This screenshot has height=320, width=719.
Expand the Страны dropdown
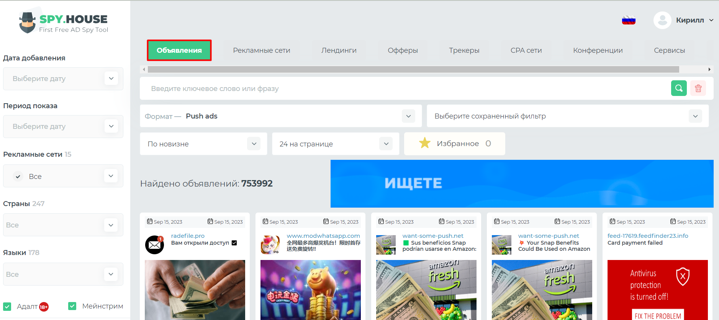point(63,225)
